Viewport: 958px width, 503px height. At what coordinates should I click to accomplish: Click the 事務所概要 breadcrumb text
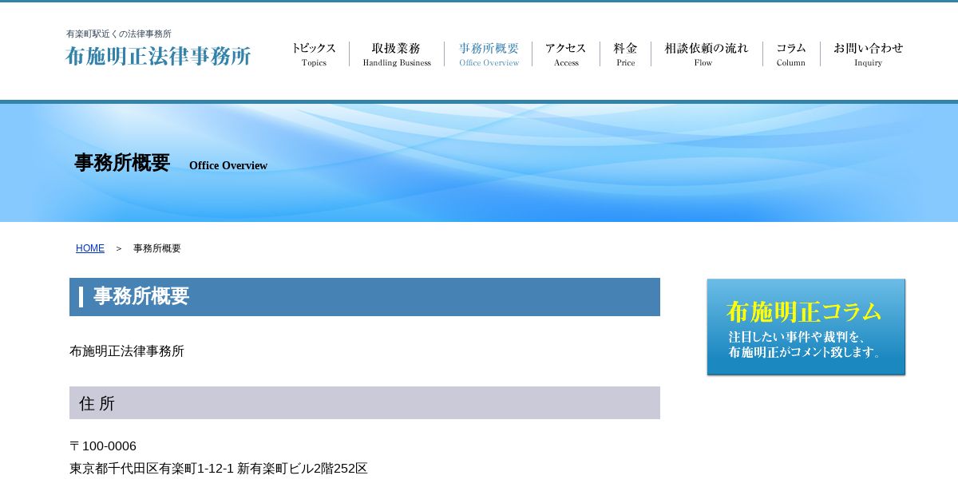click(157, 248)
